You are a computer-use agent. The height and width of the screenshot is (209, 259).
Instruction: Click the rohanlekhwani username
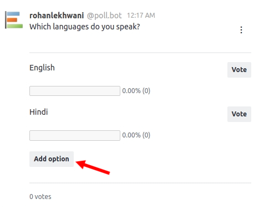(57, 16)
